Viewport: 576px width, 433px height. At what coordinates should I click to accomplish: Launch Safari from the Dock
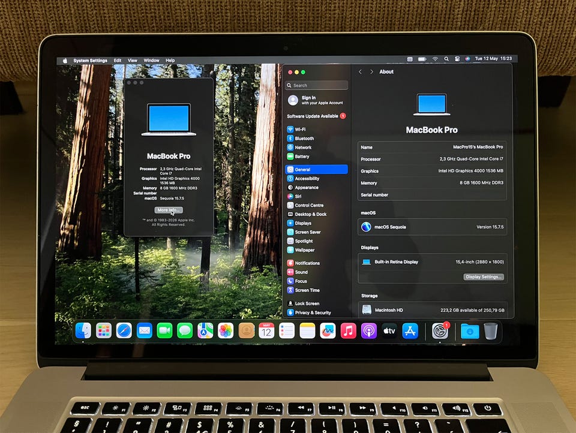click(x=124, y=331)
